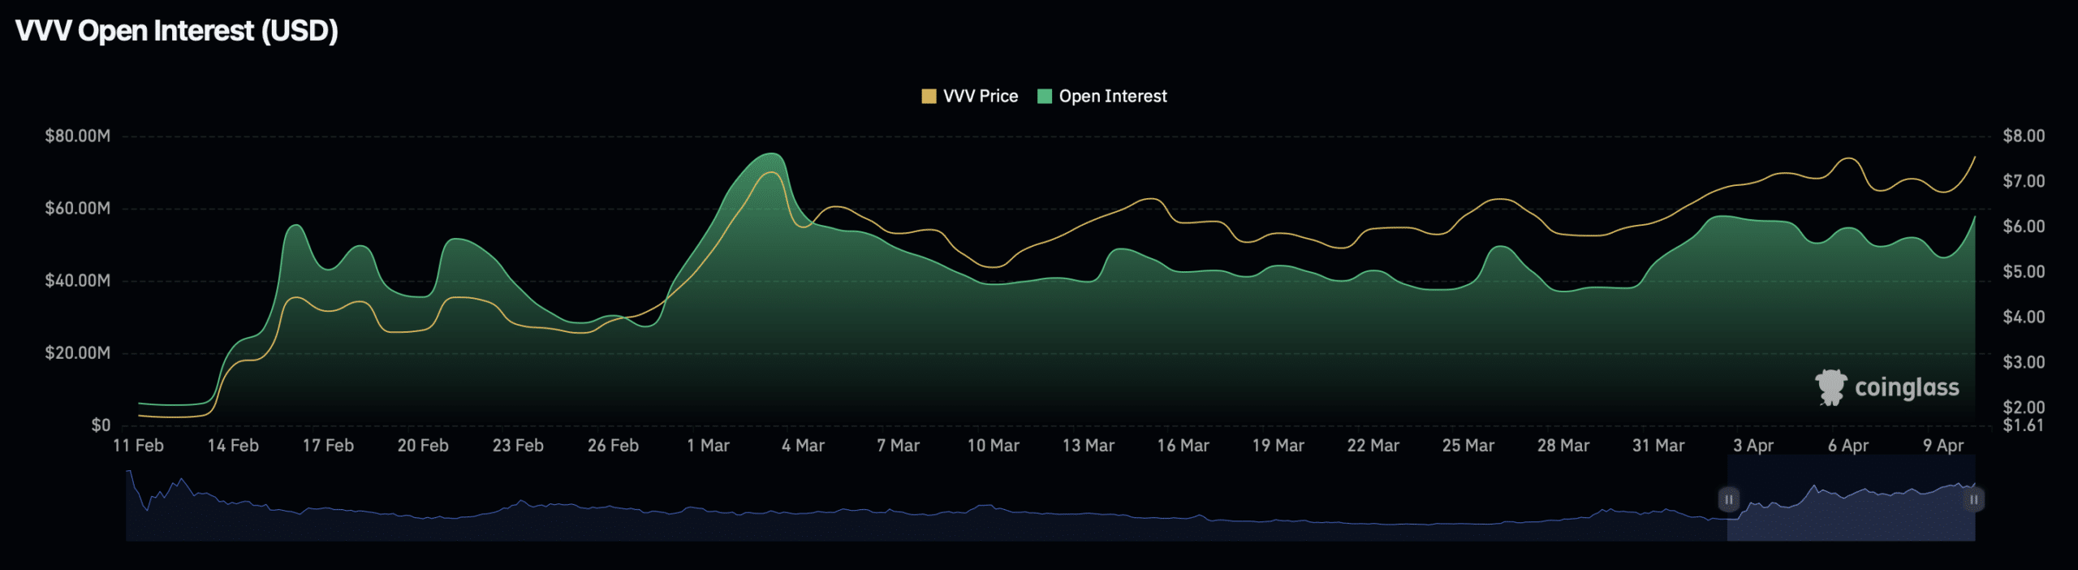The image size is (2078, 570).
Task: Grab the left range selector handle
Action: coord(1728,499)
